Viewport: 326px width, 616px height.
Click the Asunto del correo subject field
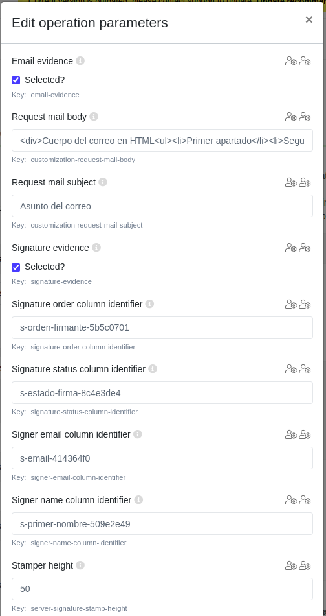click(x=162, y=206)
